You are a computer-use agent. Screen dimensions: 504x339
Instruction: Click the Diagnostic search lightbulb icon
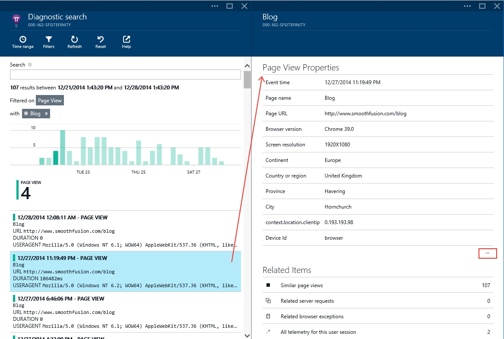[x=16, y=20]
